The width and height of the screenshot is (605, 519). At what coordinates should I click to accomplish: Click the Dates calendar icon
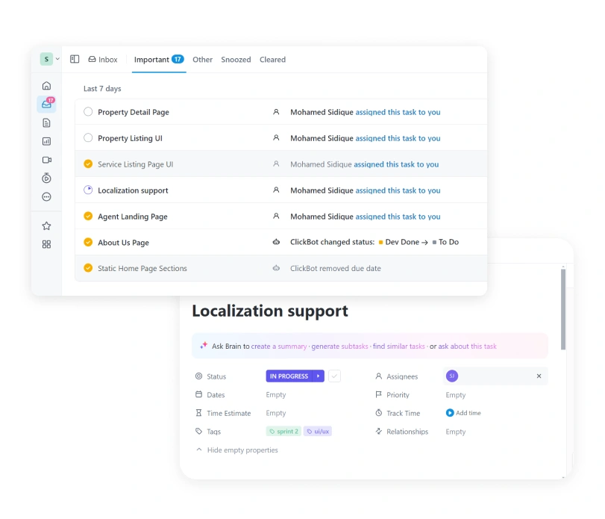point(198,394)
